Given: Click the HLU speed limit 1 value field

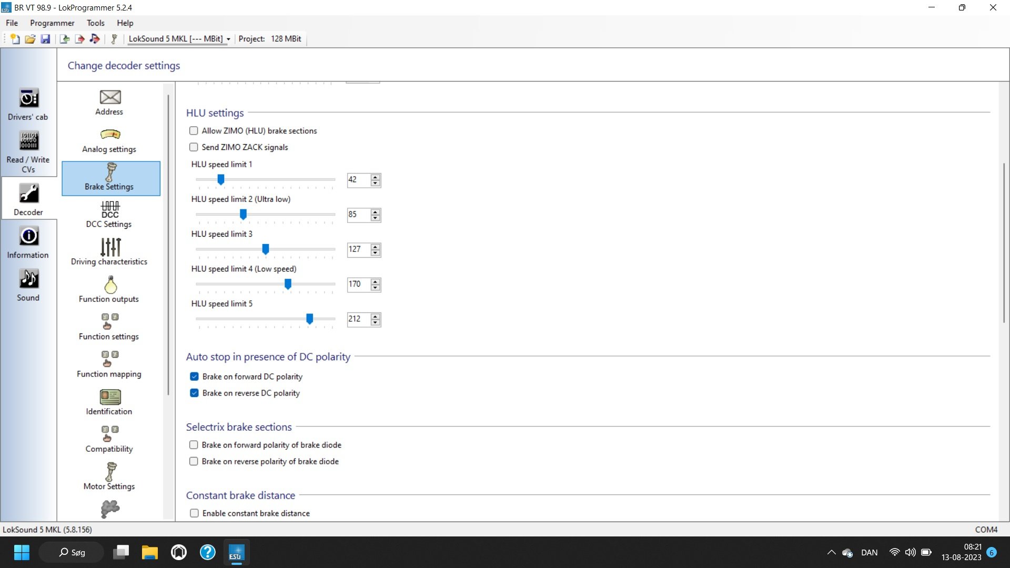Looking at the screenshot, I should click(x=359, y=180).
